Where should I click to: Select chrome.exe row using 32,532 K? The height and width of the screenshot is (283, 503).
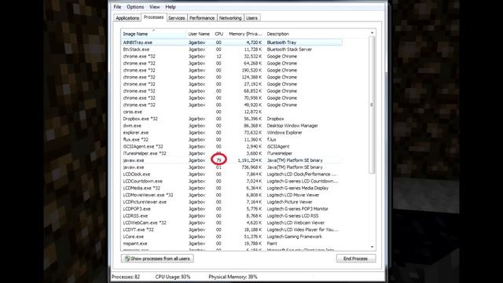(x=231, y=56)
